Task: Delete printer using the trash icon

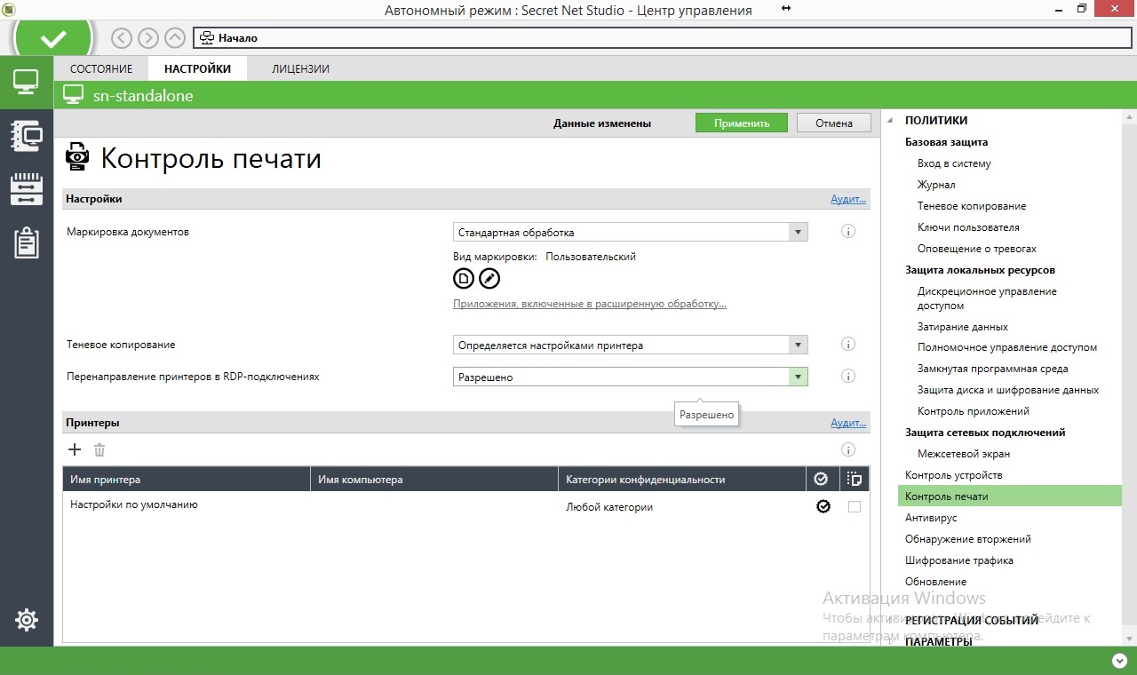Action: (x=99, y=450)
